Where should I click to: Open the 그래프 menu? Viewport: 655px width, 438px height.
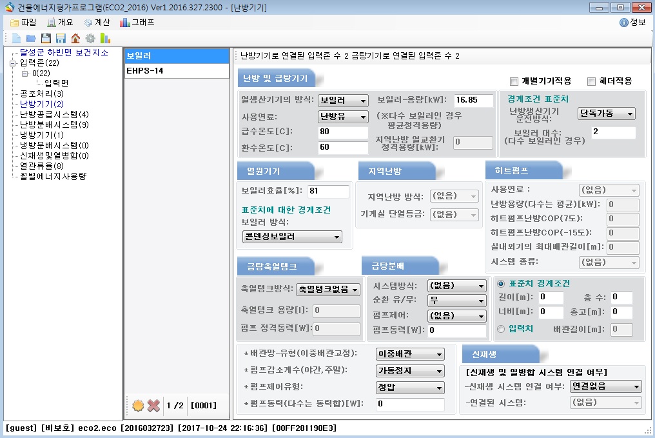click(x=137, y=22)
